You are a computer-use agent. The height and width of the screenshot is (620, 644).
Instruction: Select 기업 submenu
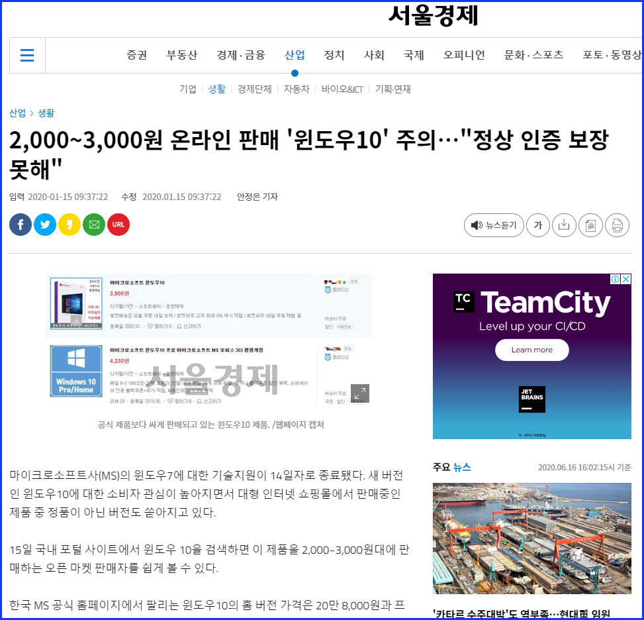click(x=188, y=89)
